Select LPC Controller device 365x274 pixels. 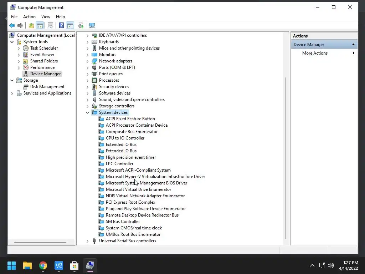click(x=120, y=164)
